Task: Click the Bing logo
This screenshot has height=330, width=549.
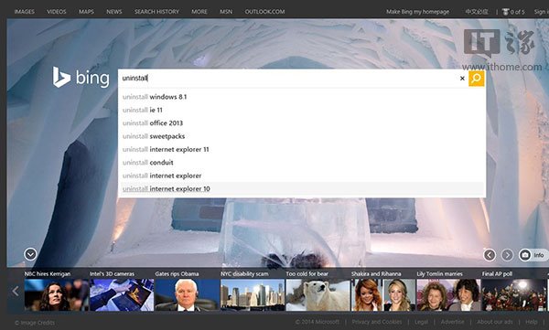Action: 81,78
